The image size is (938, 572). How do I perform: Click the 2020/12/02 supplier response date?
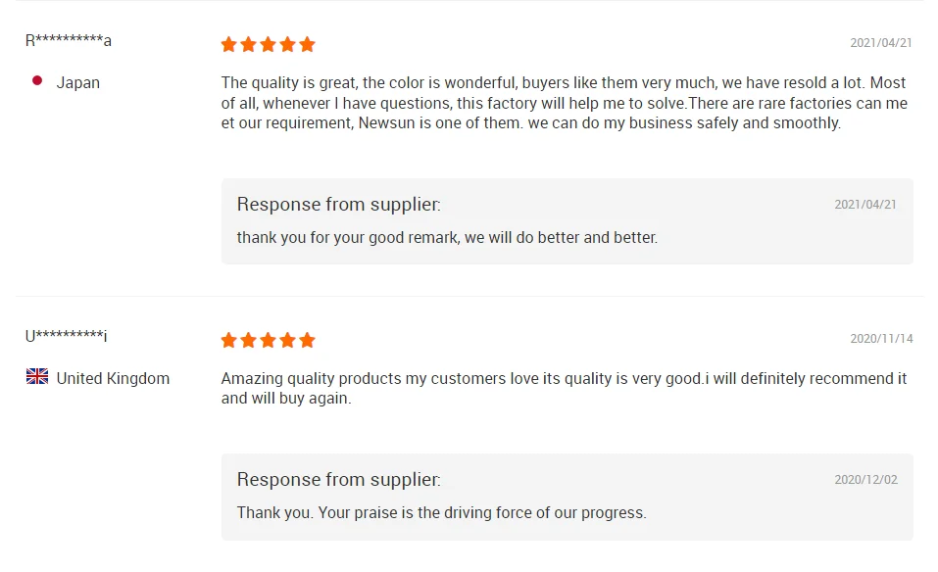coord(865,480)
